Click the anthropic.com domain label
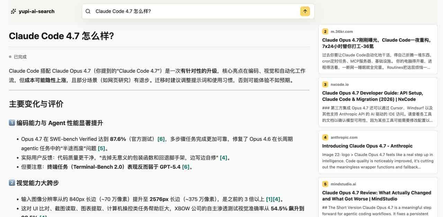 344,137
